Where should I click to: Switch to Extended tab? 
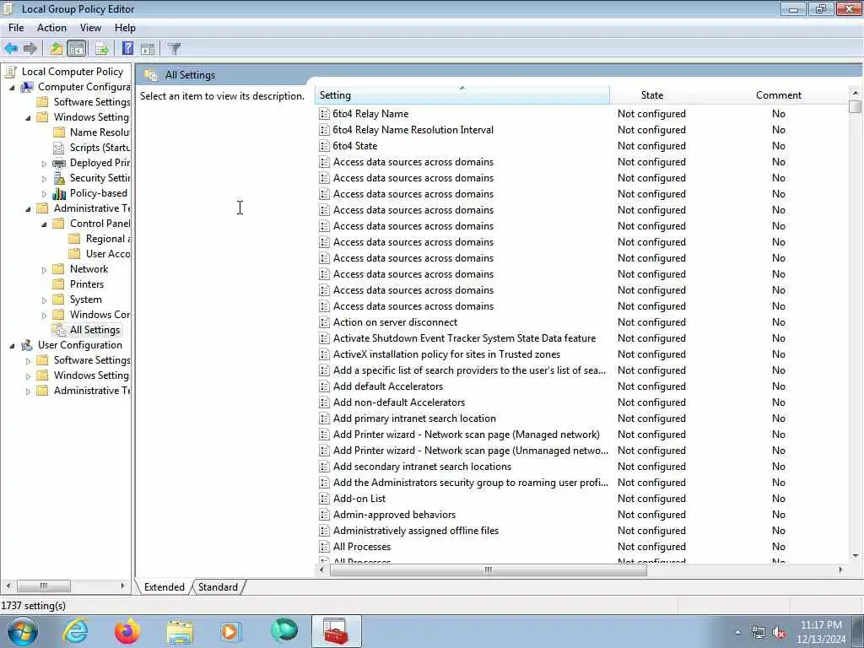[x=165, y=587]
